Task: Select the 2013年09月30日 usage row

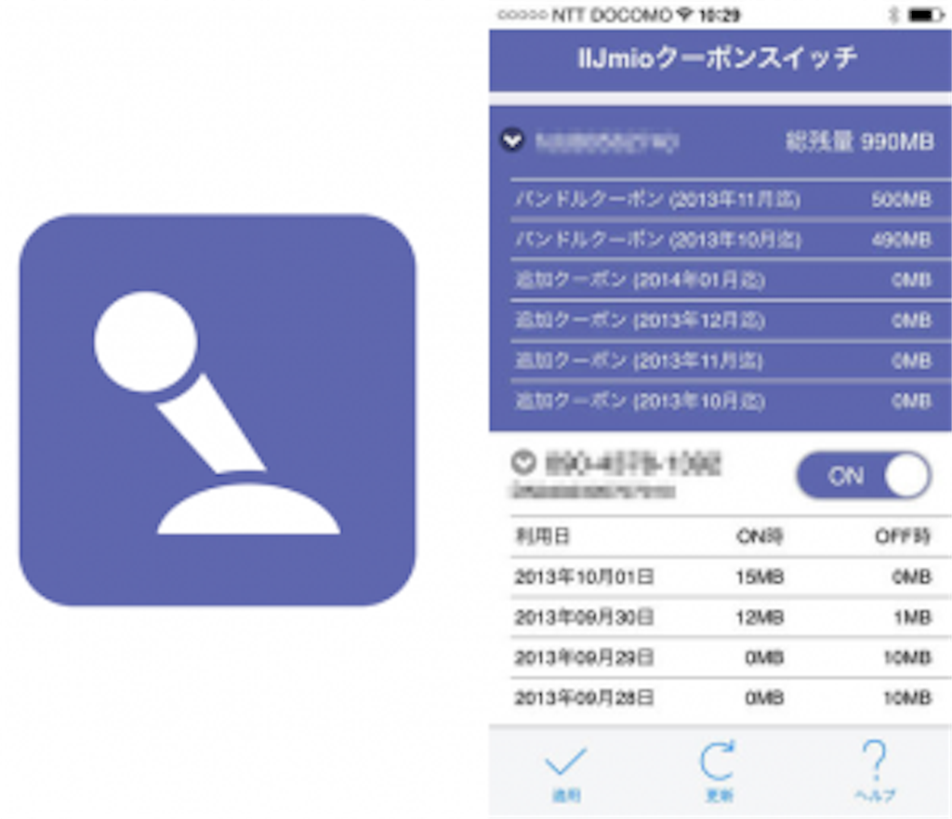Action: click(722, 617)
